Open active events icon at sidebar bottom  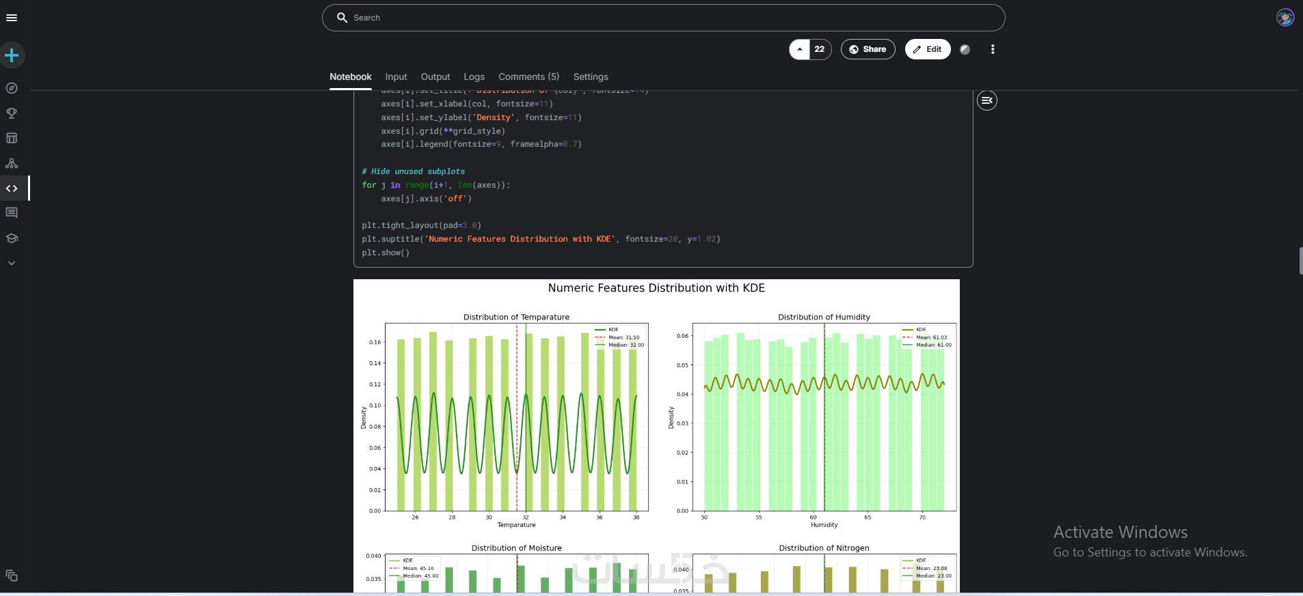[12, 576]
